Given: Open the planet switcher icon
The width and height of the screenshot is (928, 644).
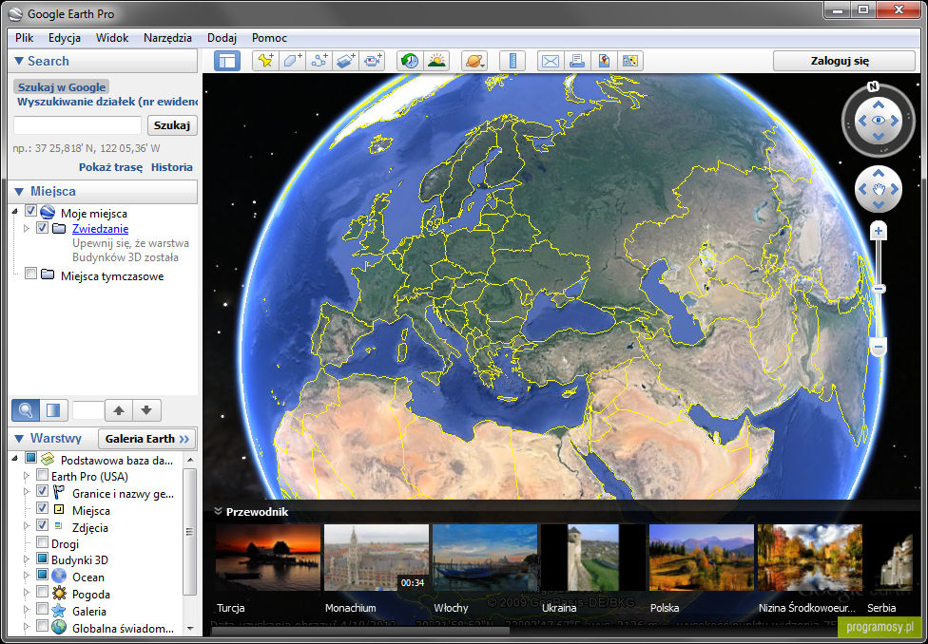Looking at the screenshot, I should [x=474, y=61].
